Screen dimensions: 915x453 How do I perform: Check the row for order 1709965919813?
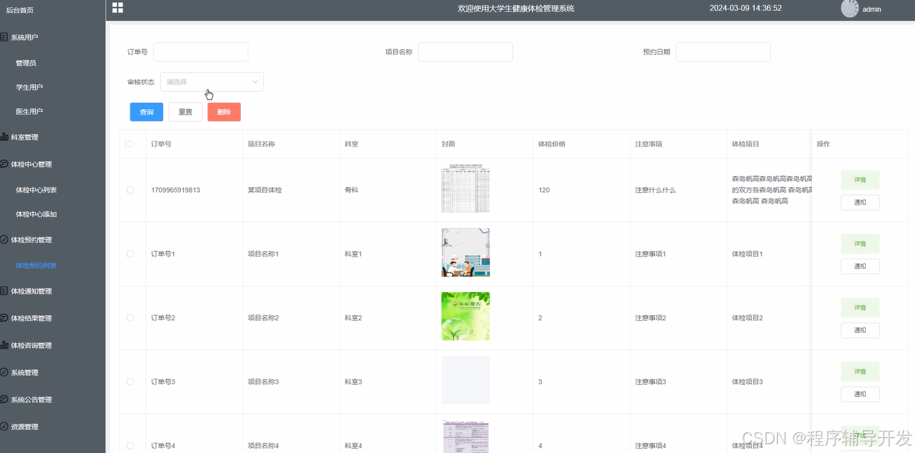[130, 190]
